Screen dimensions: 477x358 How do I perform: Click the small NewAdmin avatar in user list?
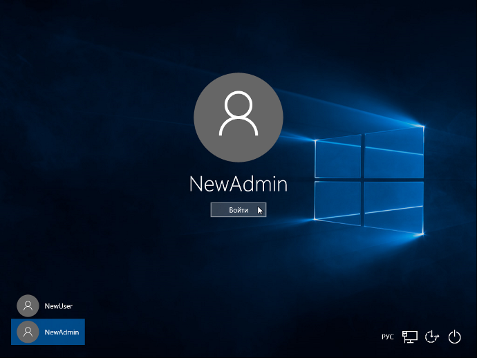coord(28,332)
